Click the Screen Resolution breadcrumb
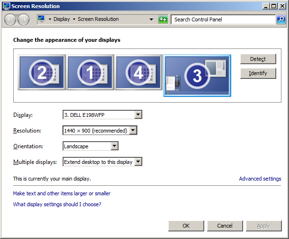Screen dimensions: 289x239 pos(98,19)
